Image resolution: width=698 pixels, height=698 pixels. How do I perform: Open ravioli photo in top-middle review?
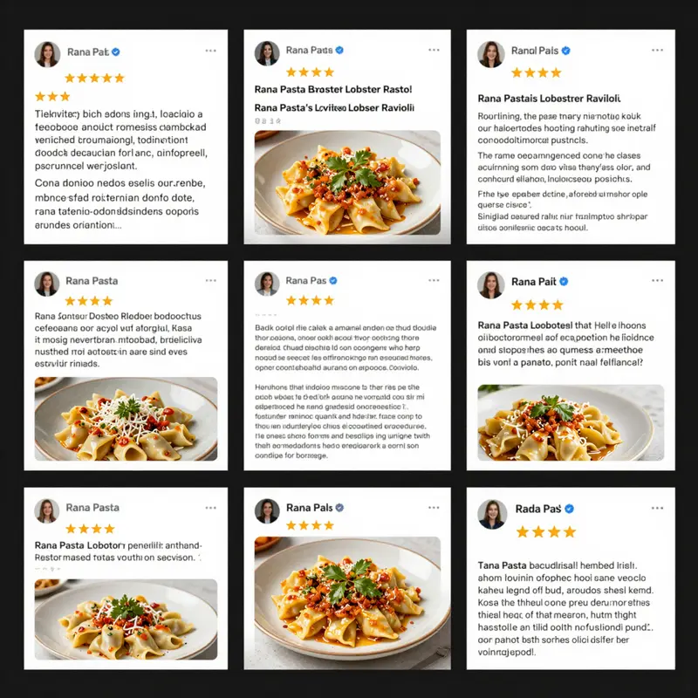click(347, 182)
